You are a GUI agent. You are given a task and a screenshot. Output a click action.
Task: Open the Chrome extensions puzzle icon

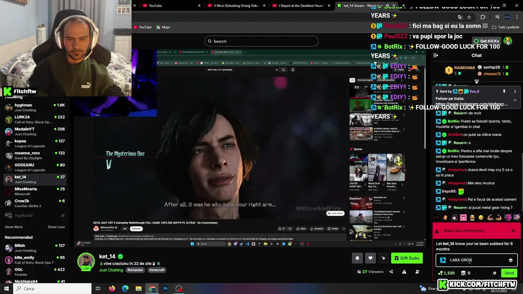coord(483,17)
